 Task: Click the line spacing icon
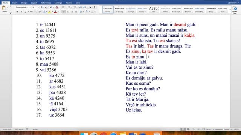click(81, 12)
